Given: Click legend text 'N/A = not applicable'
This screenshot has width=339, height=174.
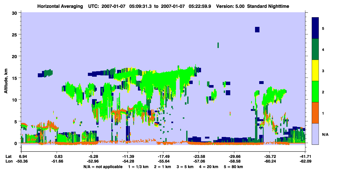Looking at the screenshot, I should click(103, 166).
